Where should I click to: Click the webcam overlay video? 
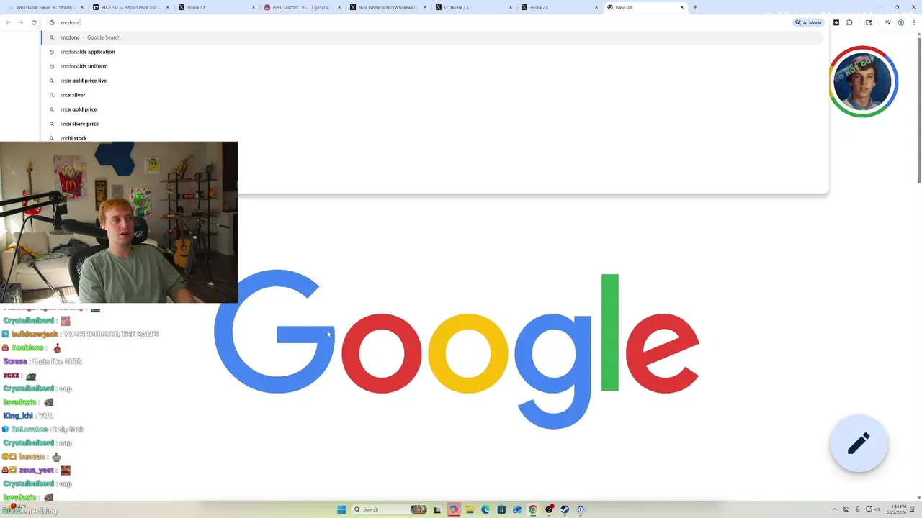coord(119,222)
